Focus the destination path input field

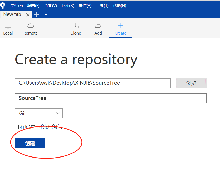[x=93, y=83]
